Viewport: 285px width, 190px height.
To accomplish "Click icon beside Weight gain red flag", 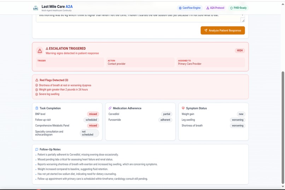I will tap(36, 90).
